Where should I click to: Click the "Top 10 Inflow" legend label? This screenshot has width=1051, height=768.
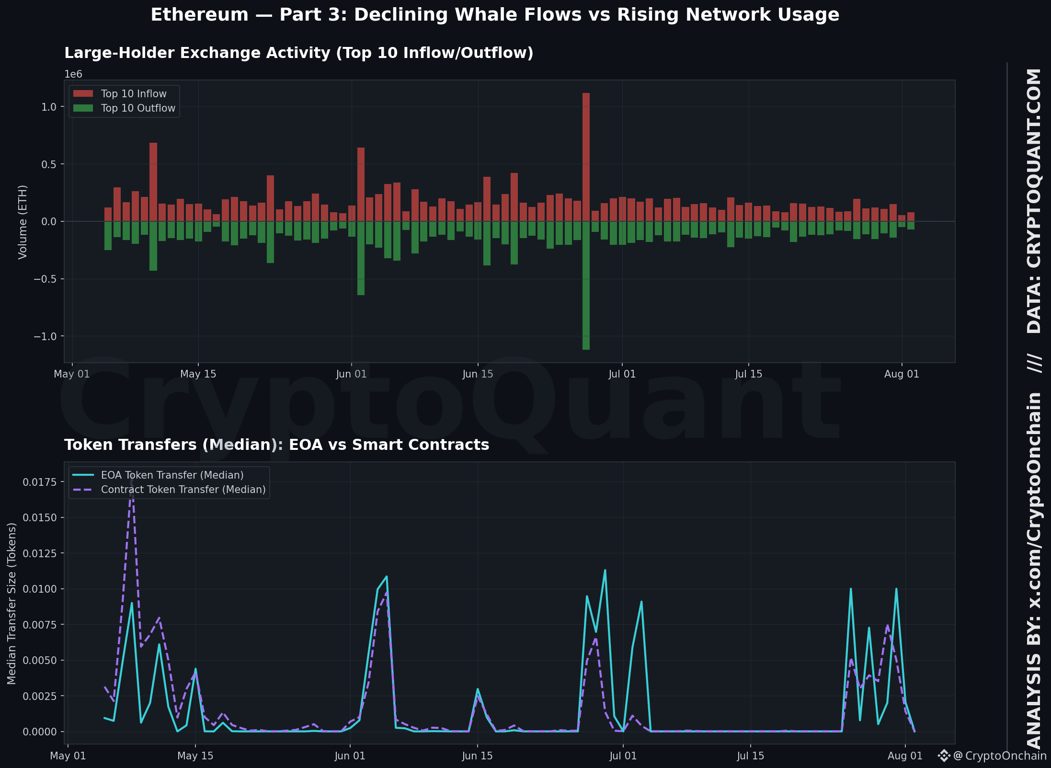(134, 94)
